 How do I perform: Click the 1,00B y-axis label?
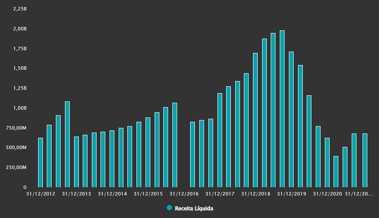tap(20, 108)
